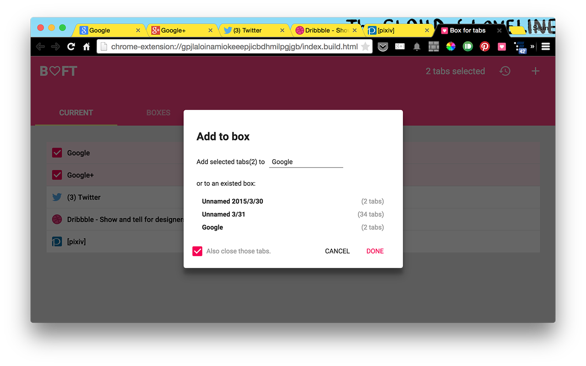This screenshot has height=366, width=586.
Task: Click the brick wall extension icon
Action: [434, 47]
